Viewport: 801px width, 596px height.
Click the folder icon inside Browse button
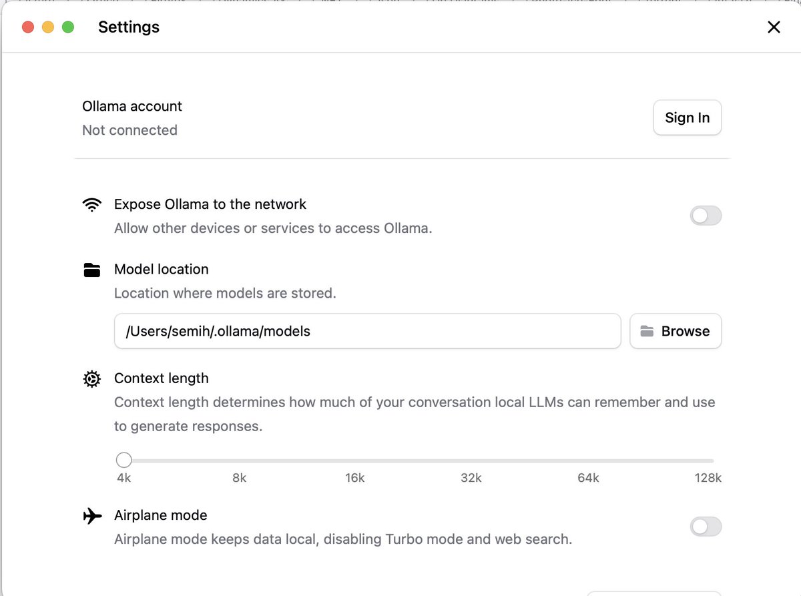point(647,331)
